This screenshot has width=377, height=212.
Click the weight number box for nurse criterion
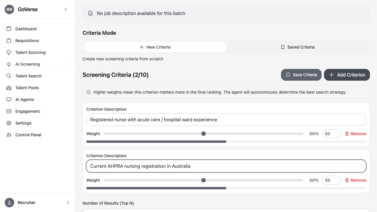pyautogui.click(x=332, y=134)
